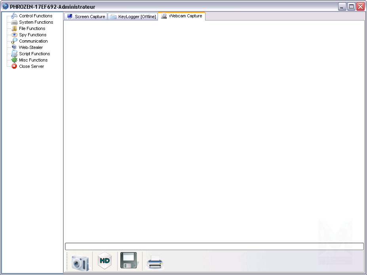Screen dimensions: 367x275
Task: Click the application icon in the title bar
Action: (x=6, y=7)
